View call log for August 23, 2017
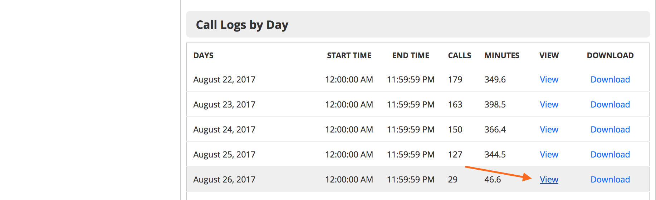The width and height of the screenshot is (656, 200). [549, 105]
